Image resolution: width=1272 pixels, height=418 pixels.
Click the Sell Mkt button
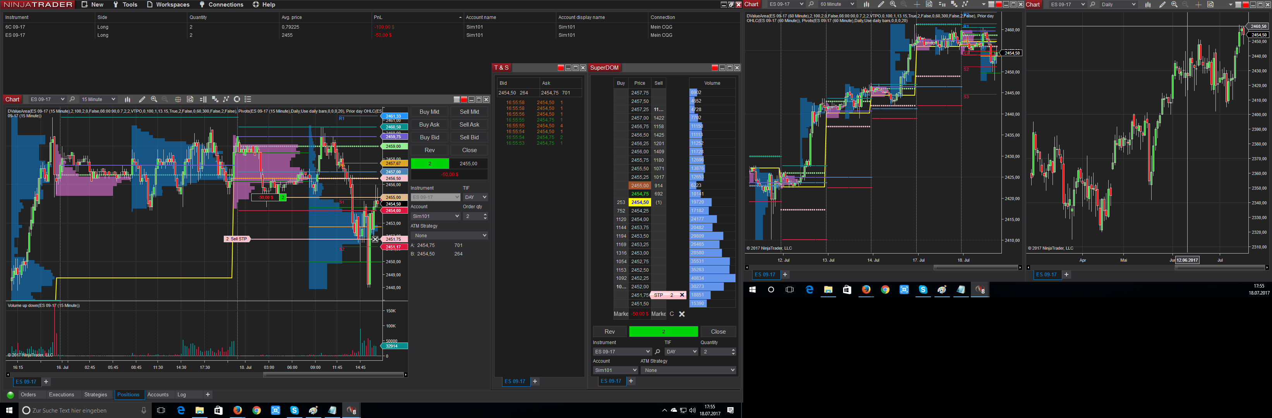pyautogui.click(x=469, y=112)
